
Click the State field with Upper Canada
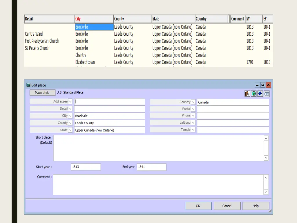(x=109, y=130)
